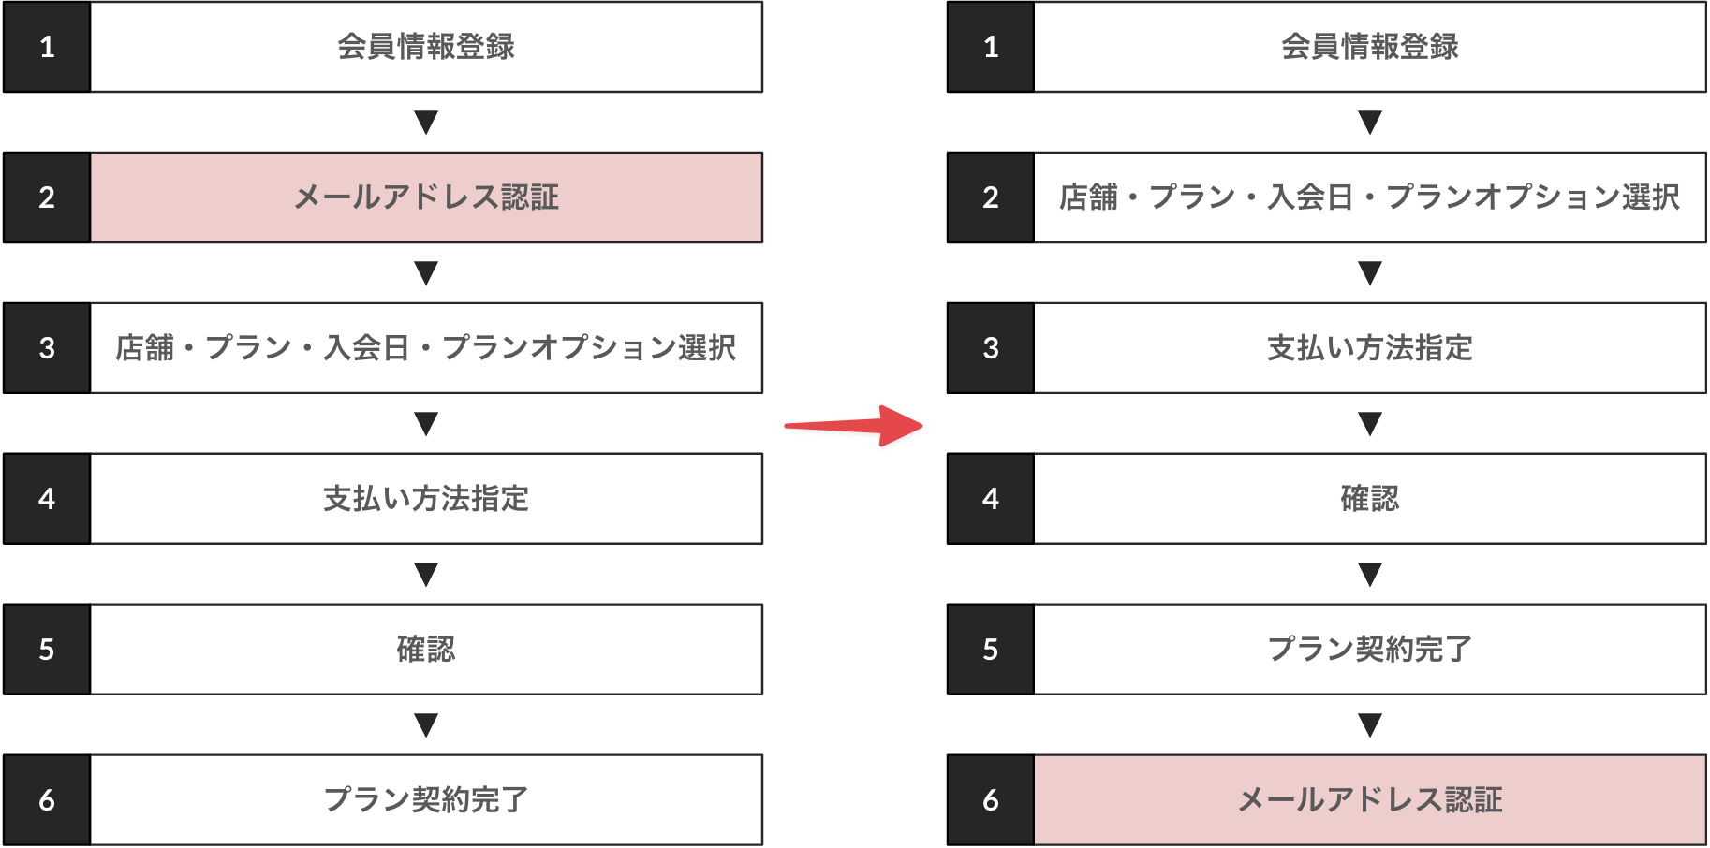Click number badge 4 beside 確認 in right flow
This screenshot has width=1710, height=848.
tap(991, 499)
